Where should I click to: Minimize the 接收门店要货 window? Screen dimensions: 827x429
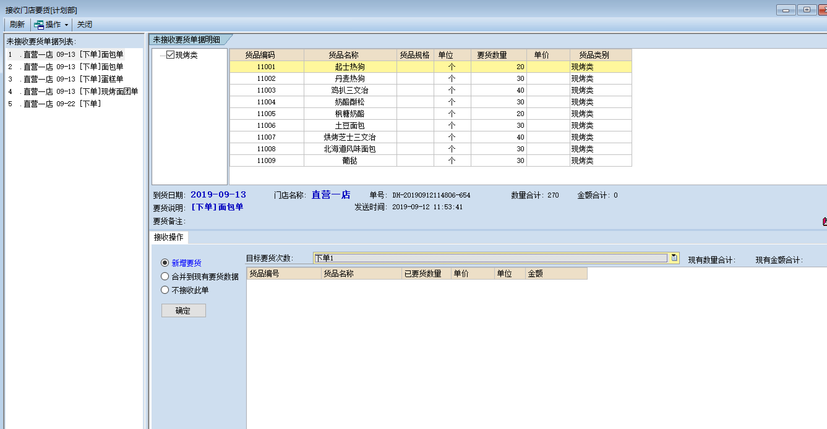[x=786, y=10]
